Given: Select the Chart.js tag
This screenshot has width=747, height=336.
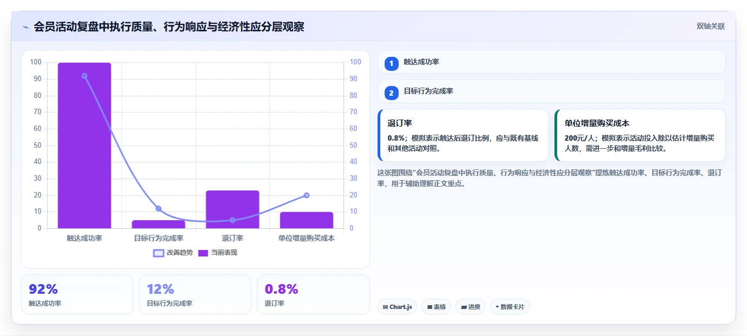Looking at the screenshot, I should point(397,307).
